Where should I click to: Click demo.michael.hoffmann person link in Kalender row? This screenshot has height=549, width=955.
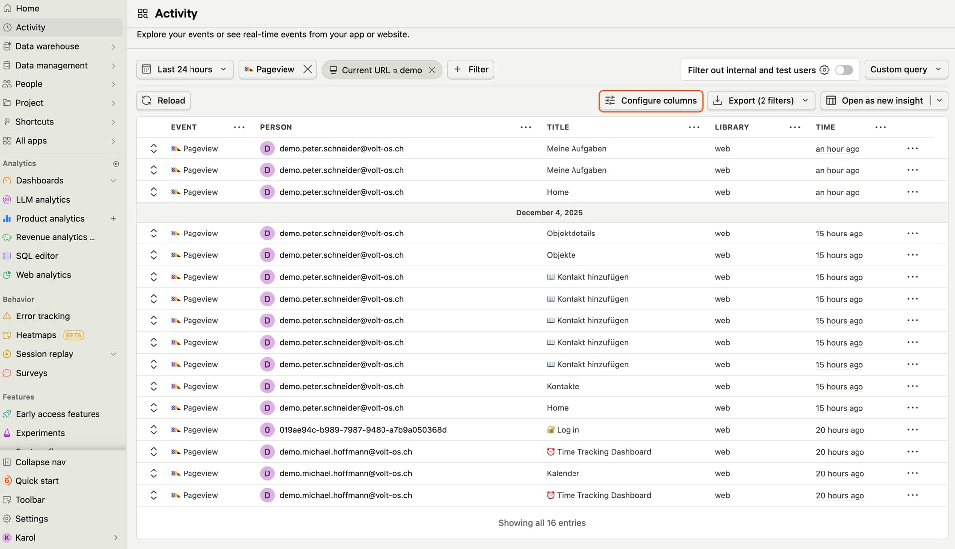tap(345, 473)
